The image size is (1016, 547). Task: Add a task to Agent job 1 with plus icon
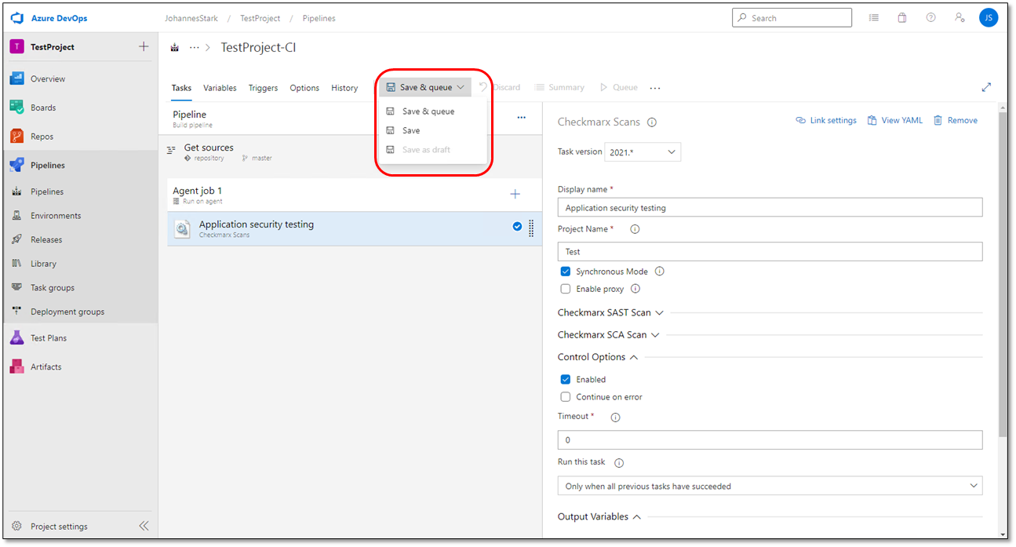[515, 194]
